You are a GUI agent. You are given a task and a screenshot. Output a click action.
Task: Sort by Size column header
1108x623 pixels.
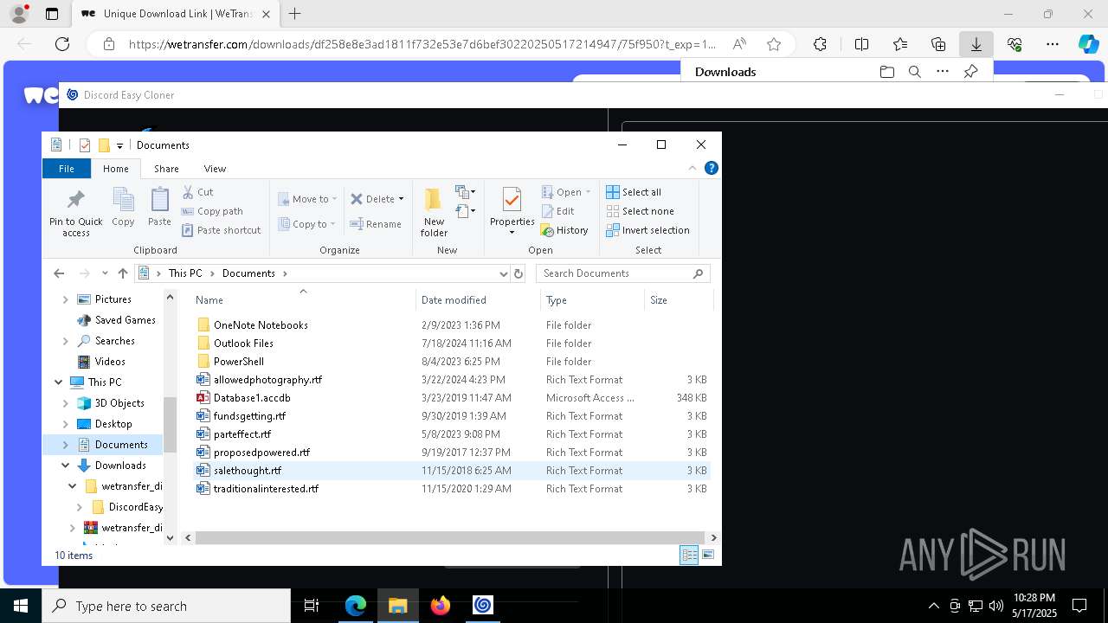point(679,300)
